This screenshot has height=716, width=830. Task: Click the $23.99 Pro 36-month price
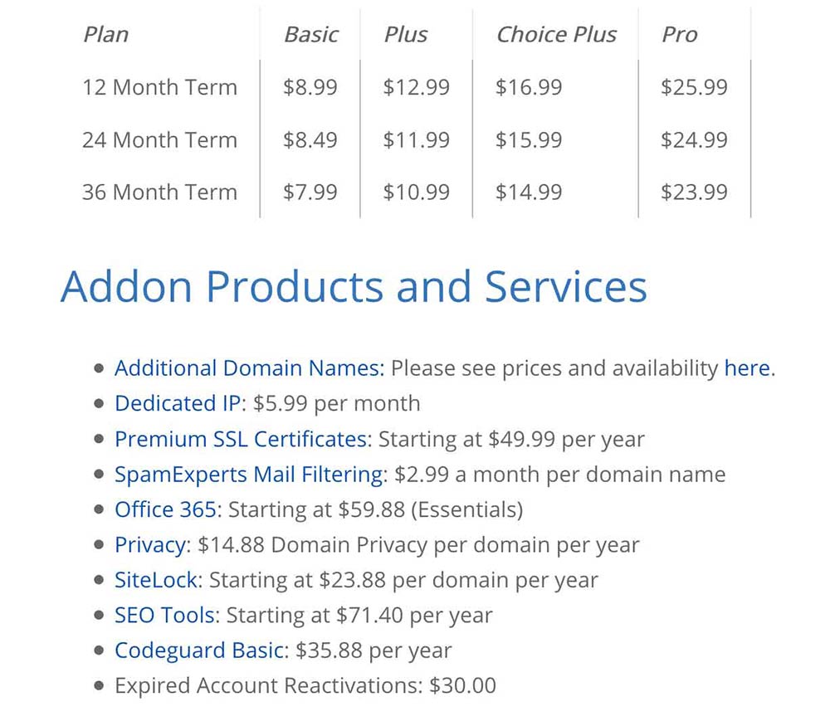[x=694, y=192]
